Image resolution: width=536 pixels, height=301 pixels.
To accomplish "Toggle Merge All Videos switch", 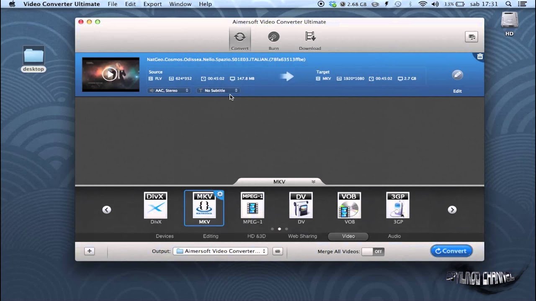I will (373, 251).
